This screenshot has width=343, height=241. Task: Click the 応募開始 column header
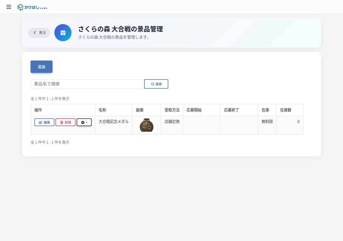coord(202,110)
